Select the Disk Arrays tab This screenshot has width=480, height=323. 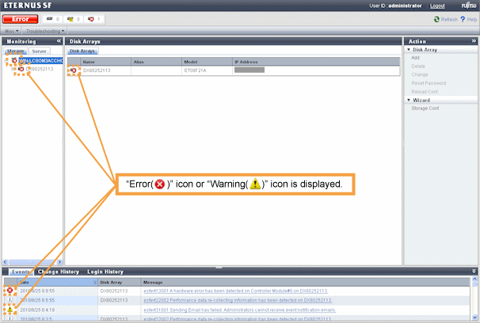(82, 51)
